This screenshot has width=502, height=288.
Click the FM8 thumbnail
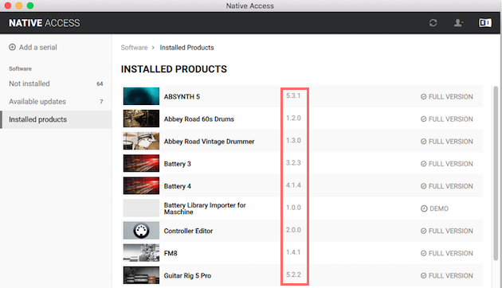tap(141, 253)
